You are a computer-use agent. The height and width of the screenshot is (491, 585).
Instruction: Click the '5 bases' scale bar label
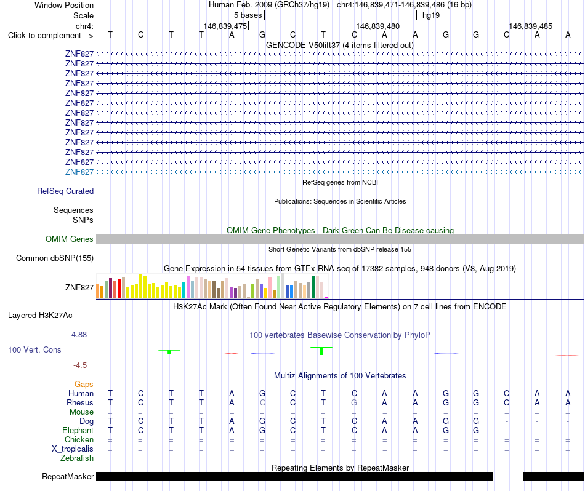248,15
